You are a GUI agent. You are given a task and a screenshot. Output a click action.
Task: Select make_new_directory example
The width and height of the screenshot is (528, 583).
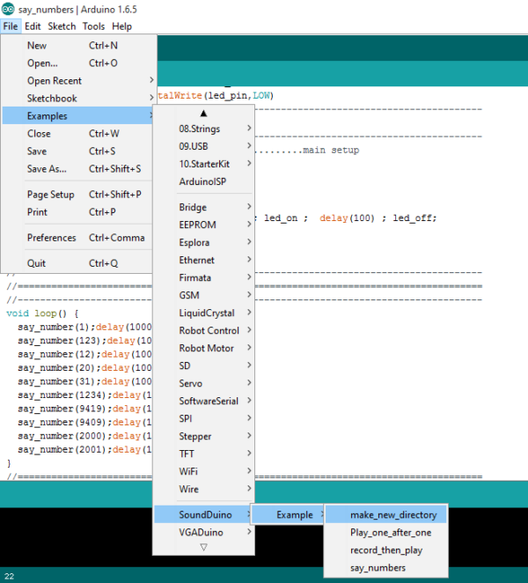[x=385, y=514]
